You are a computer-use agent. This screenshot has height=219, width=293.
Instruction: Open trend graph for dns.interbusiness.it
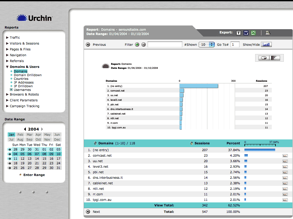click(x=285, y=178)
